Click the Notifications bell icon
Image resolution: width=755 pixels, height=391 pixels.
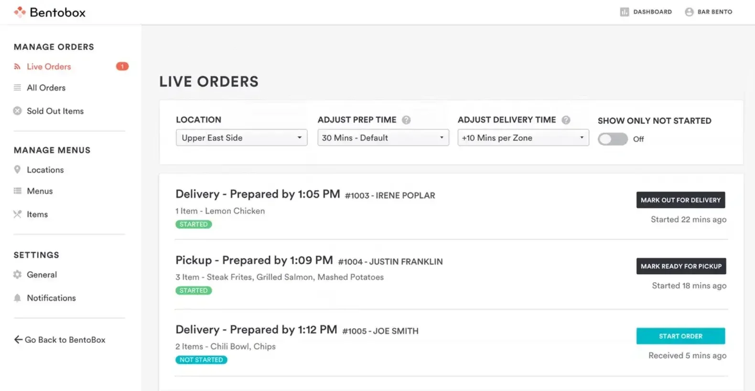click(17, 298)
